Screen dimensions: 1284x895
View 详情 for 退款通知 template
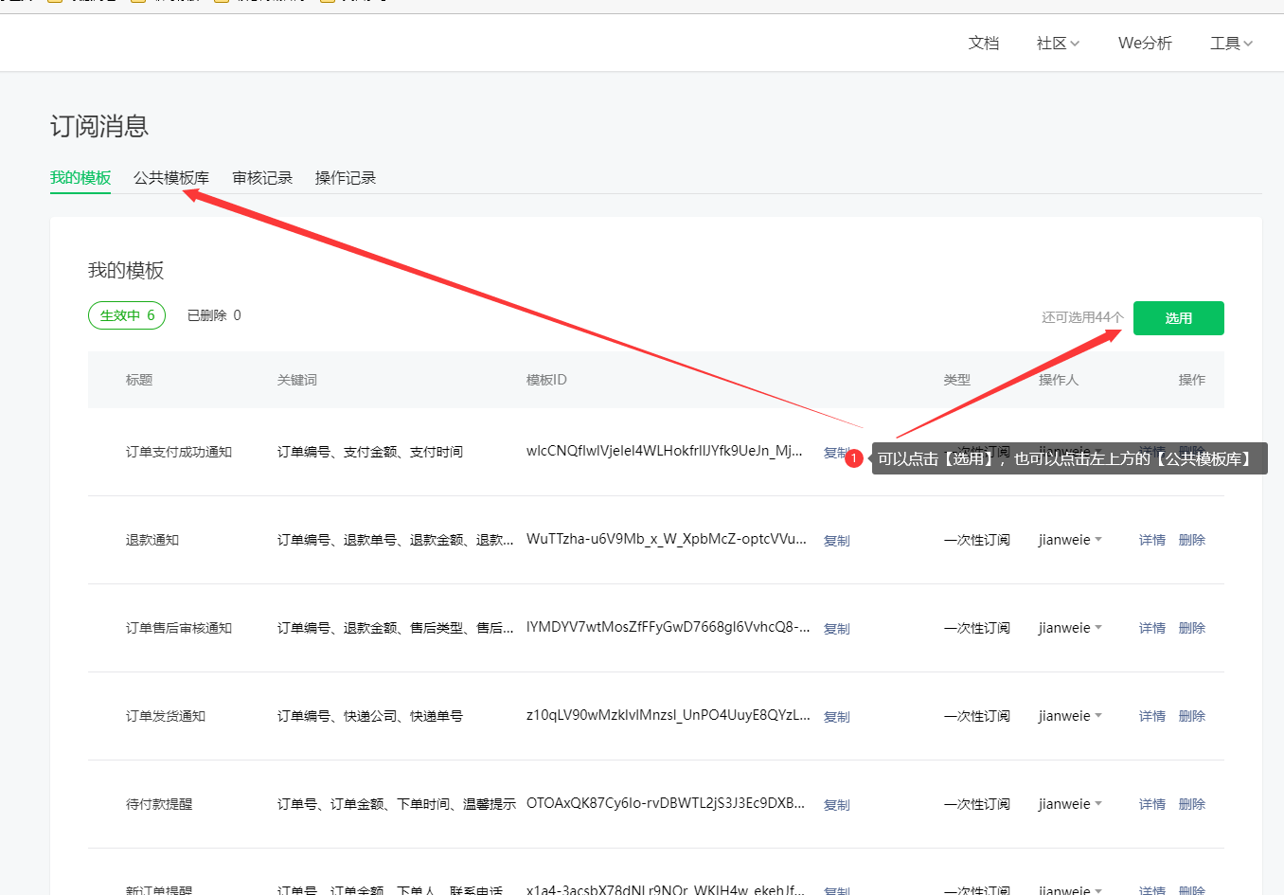coord(1151,540)
